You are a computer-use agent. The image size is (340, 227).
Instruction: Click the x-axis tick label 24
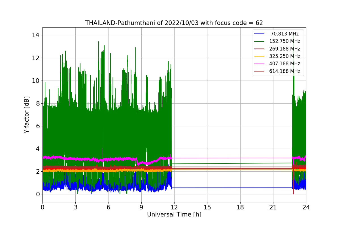306,207
